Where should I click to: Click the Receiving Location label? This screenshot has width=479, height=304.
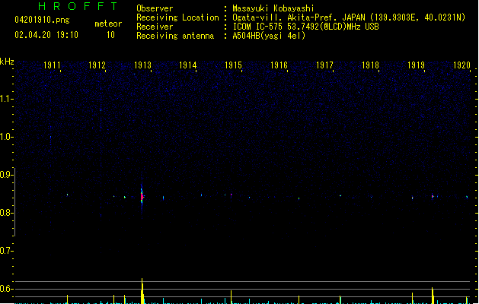click(177, 17)
